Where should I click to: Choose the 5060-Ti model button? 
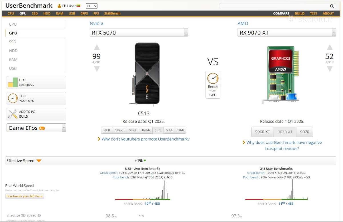point(119,130)
